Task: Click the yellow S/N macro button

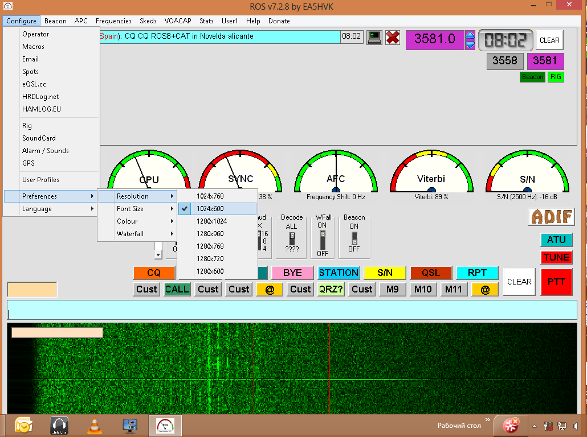Action: [x=385, y=273]
